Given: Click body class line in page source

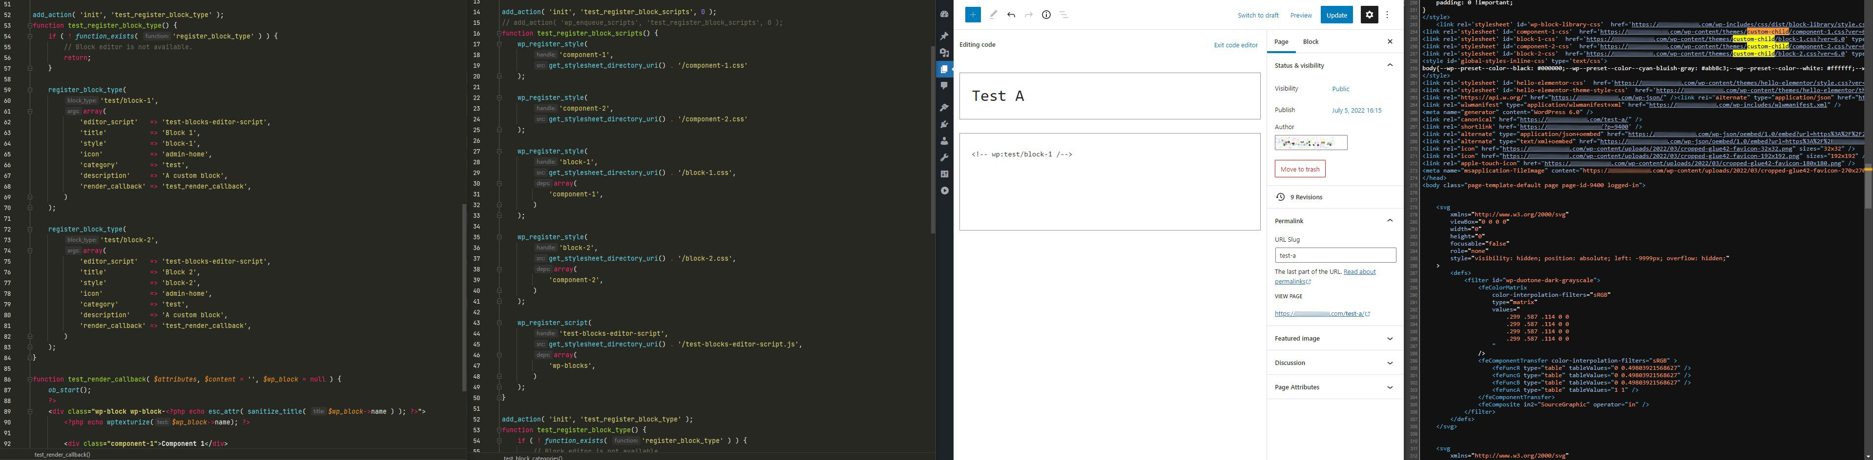Looking at the screenshot, I should (x=1534, y=185).
